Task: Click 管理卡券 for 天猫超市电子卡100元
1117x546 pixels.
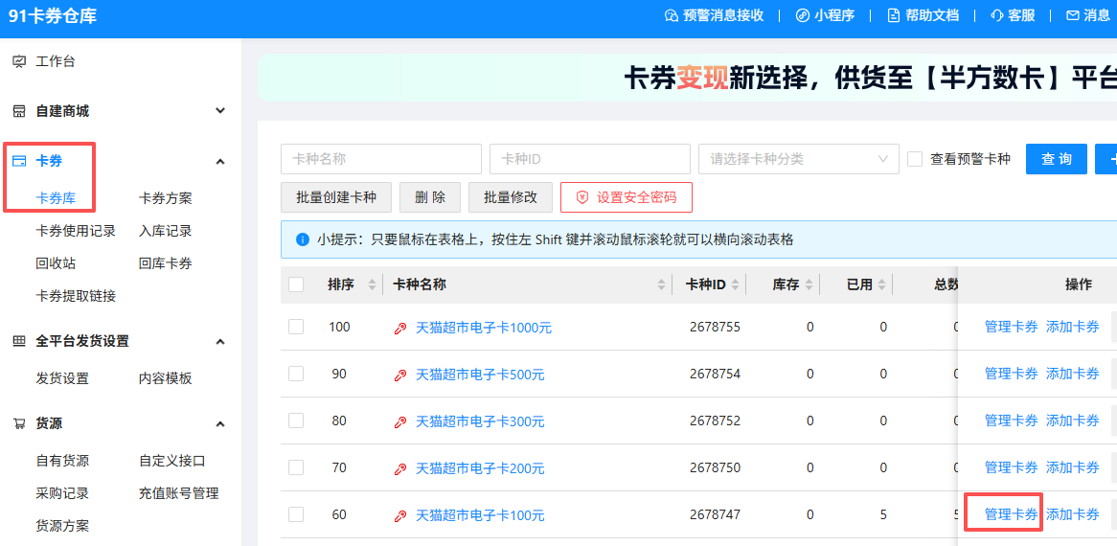Action: pyautogui.click(x=1011, y=514)
